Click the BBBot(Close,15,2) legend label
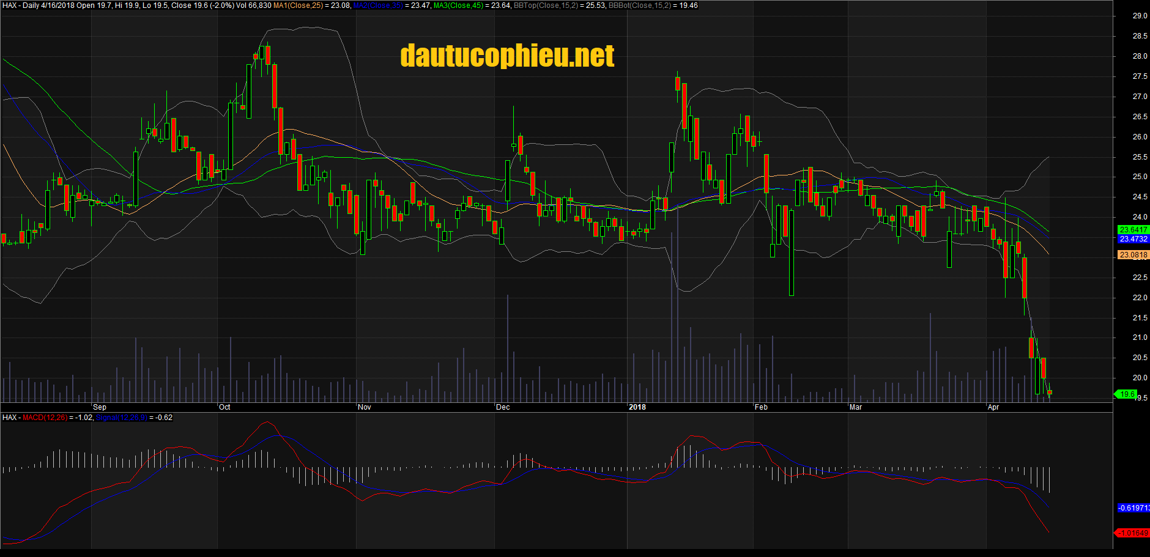 (x=639, y=6)
